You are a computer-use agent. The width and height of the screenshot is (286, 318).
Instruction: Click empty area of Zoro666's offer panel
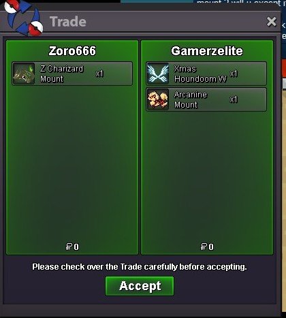[x=72, y=163]
